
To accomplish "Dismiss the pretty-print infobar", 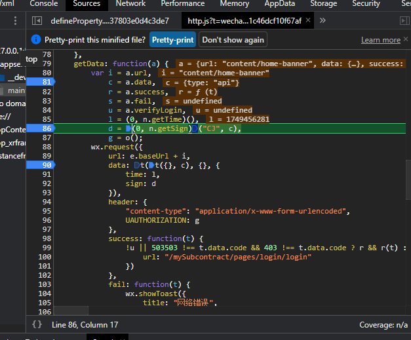I will pos(406,39).
